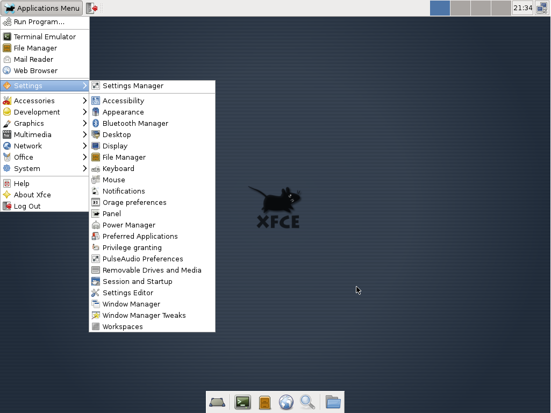Open Appearance settings
Image resolution: width=551 pixels, height=413 pixels.
coord(152,112)
